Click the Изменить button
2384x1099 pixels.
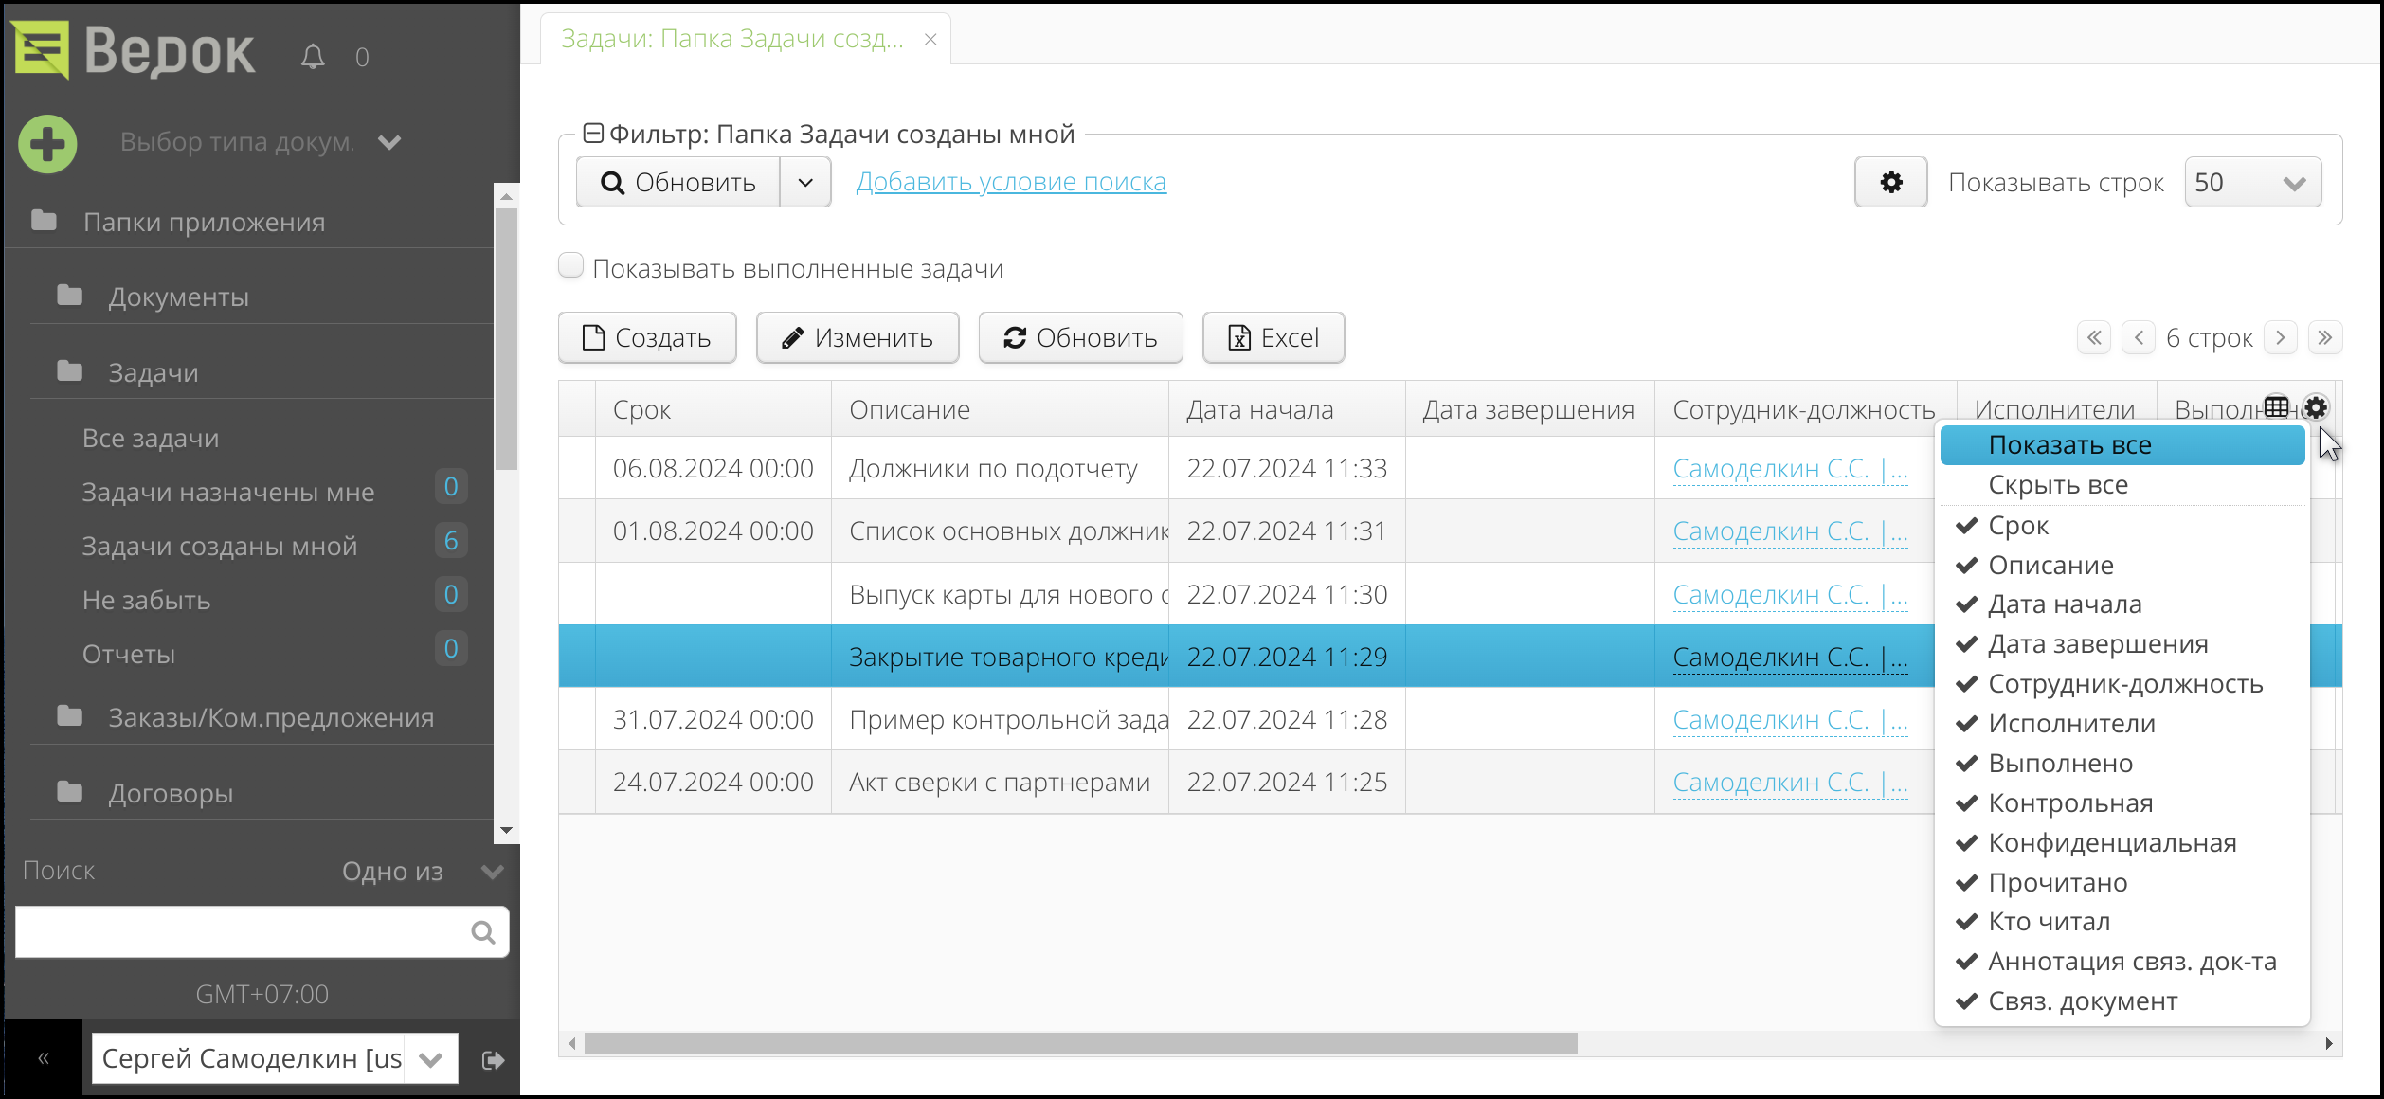pyautogui.click(x=858, y=337)
